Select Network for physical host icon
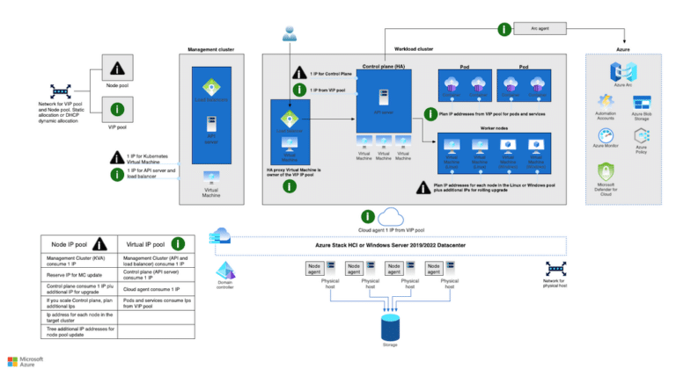Screen dimensions: 676x376 [555, 269]
